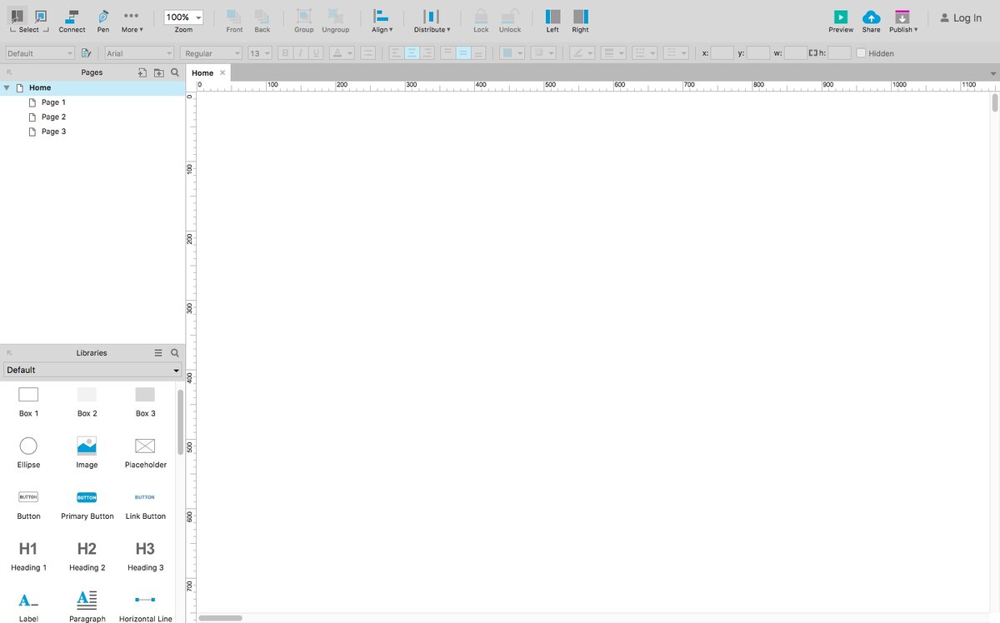Select the Primary Button widget

click(x=87, y=505)
